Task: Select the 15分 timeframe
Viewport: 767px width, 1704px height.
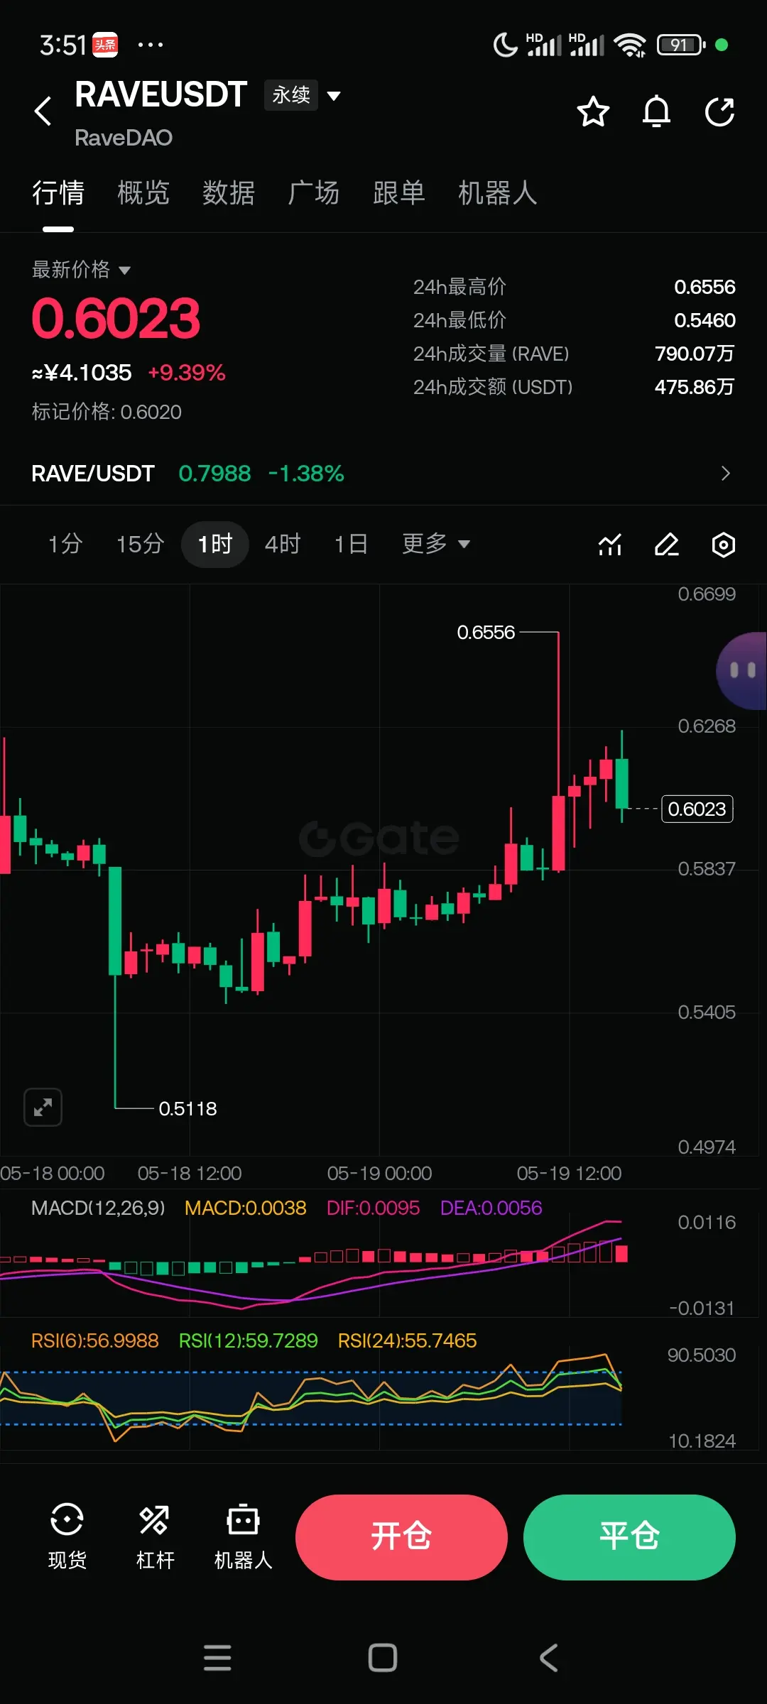Action: (x=140, y=544)
